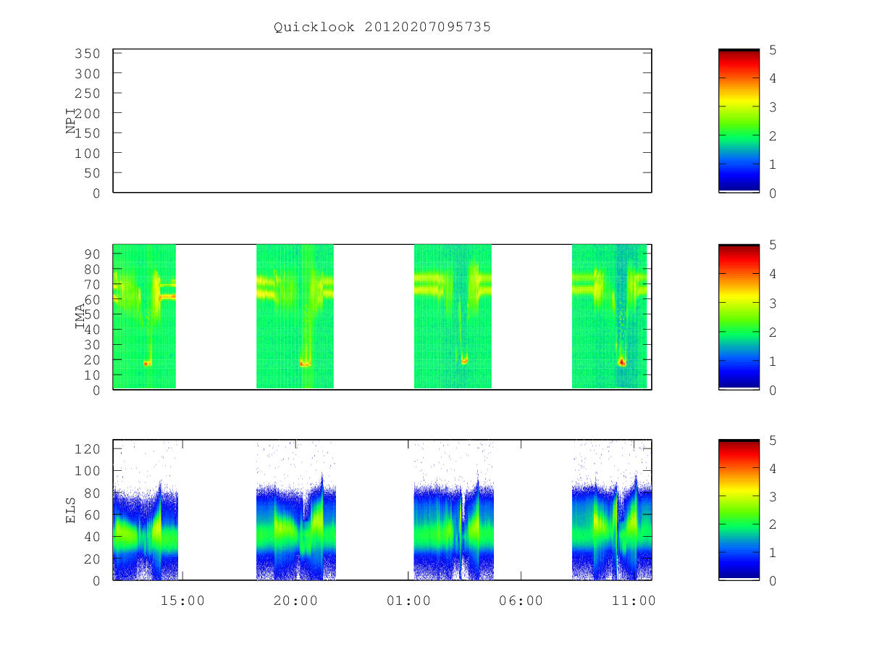Click the 40 tick on ELS axis
Screen dimensions: 869x652
[x=91, y=537]
